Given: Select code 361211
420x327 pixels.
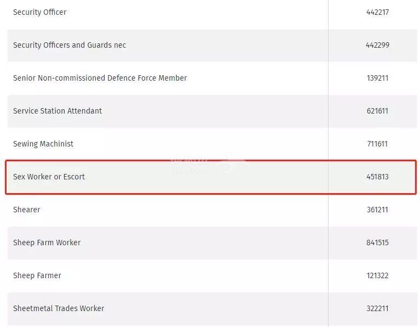Looking at the screenshot, I should [377, 210].
